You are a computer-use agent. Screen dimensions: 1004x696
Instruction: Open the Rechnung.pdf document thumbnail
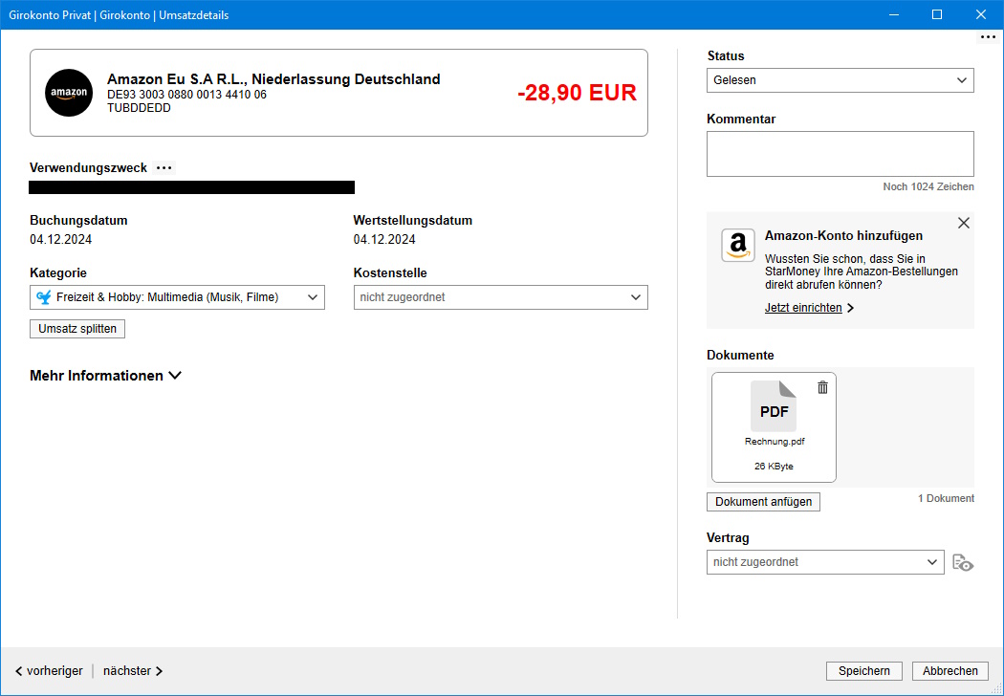click(774, 426)
